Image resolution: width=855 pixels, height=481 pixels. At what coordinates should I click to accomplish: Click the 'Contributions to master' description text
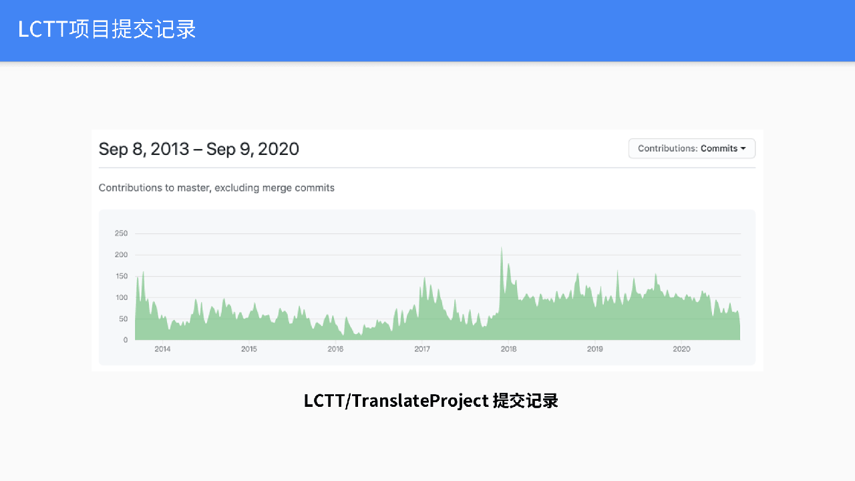(x=216, y=188)
